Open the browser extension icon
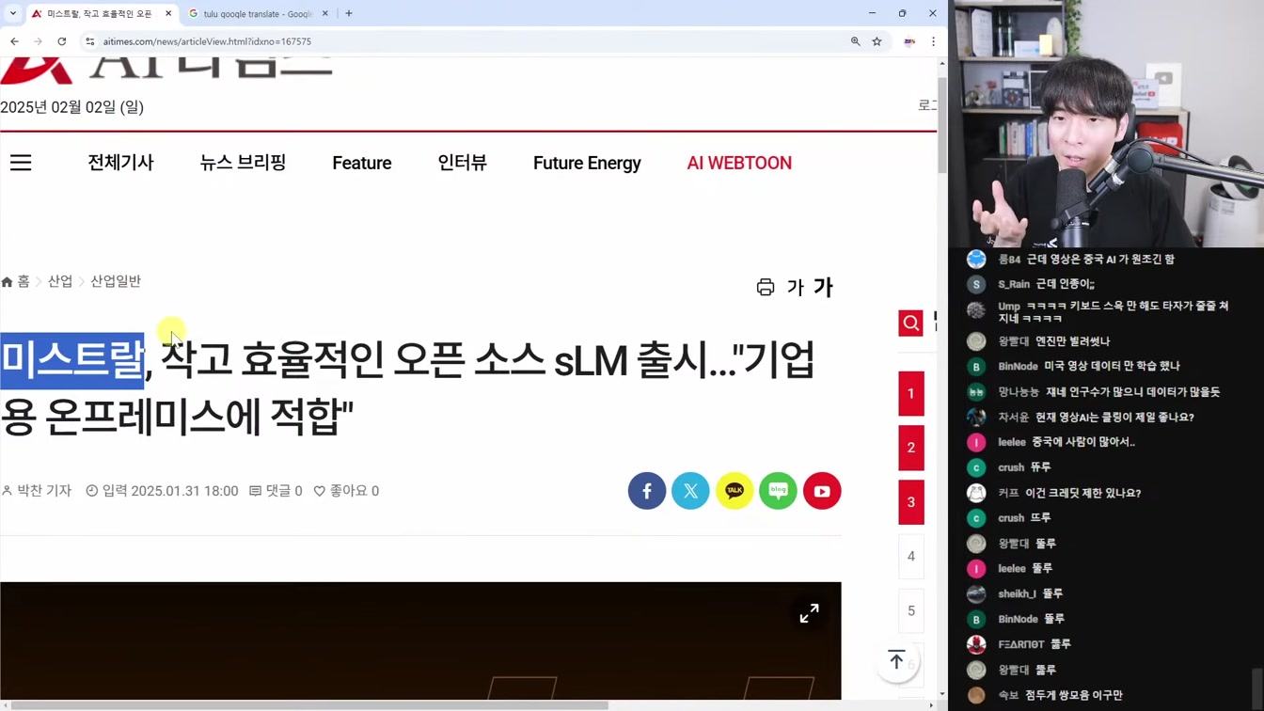 click(909, 41)
